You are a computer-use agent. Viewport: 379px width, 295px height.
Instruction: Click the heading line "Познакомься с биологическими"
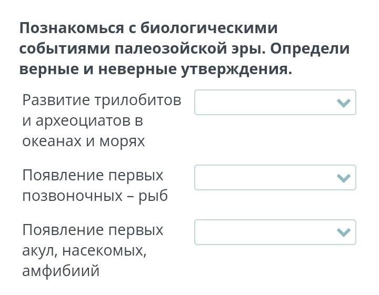click(x=148, y=28)
